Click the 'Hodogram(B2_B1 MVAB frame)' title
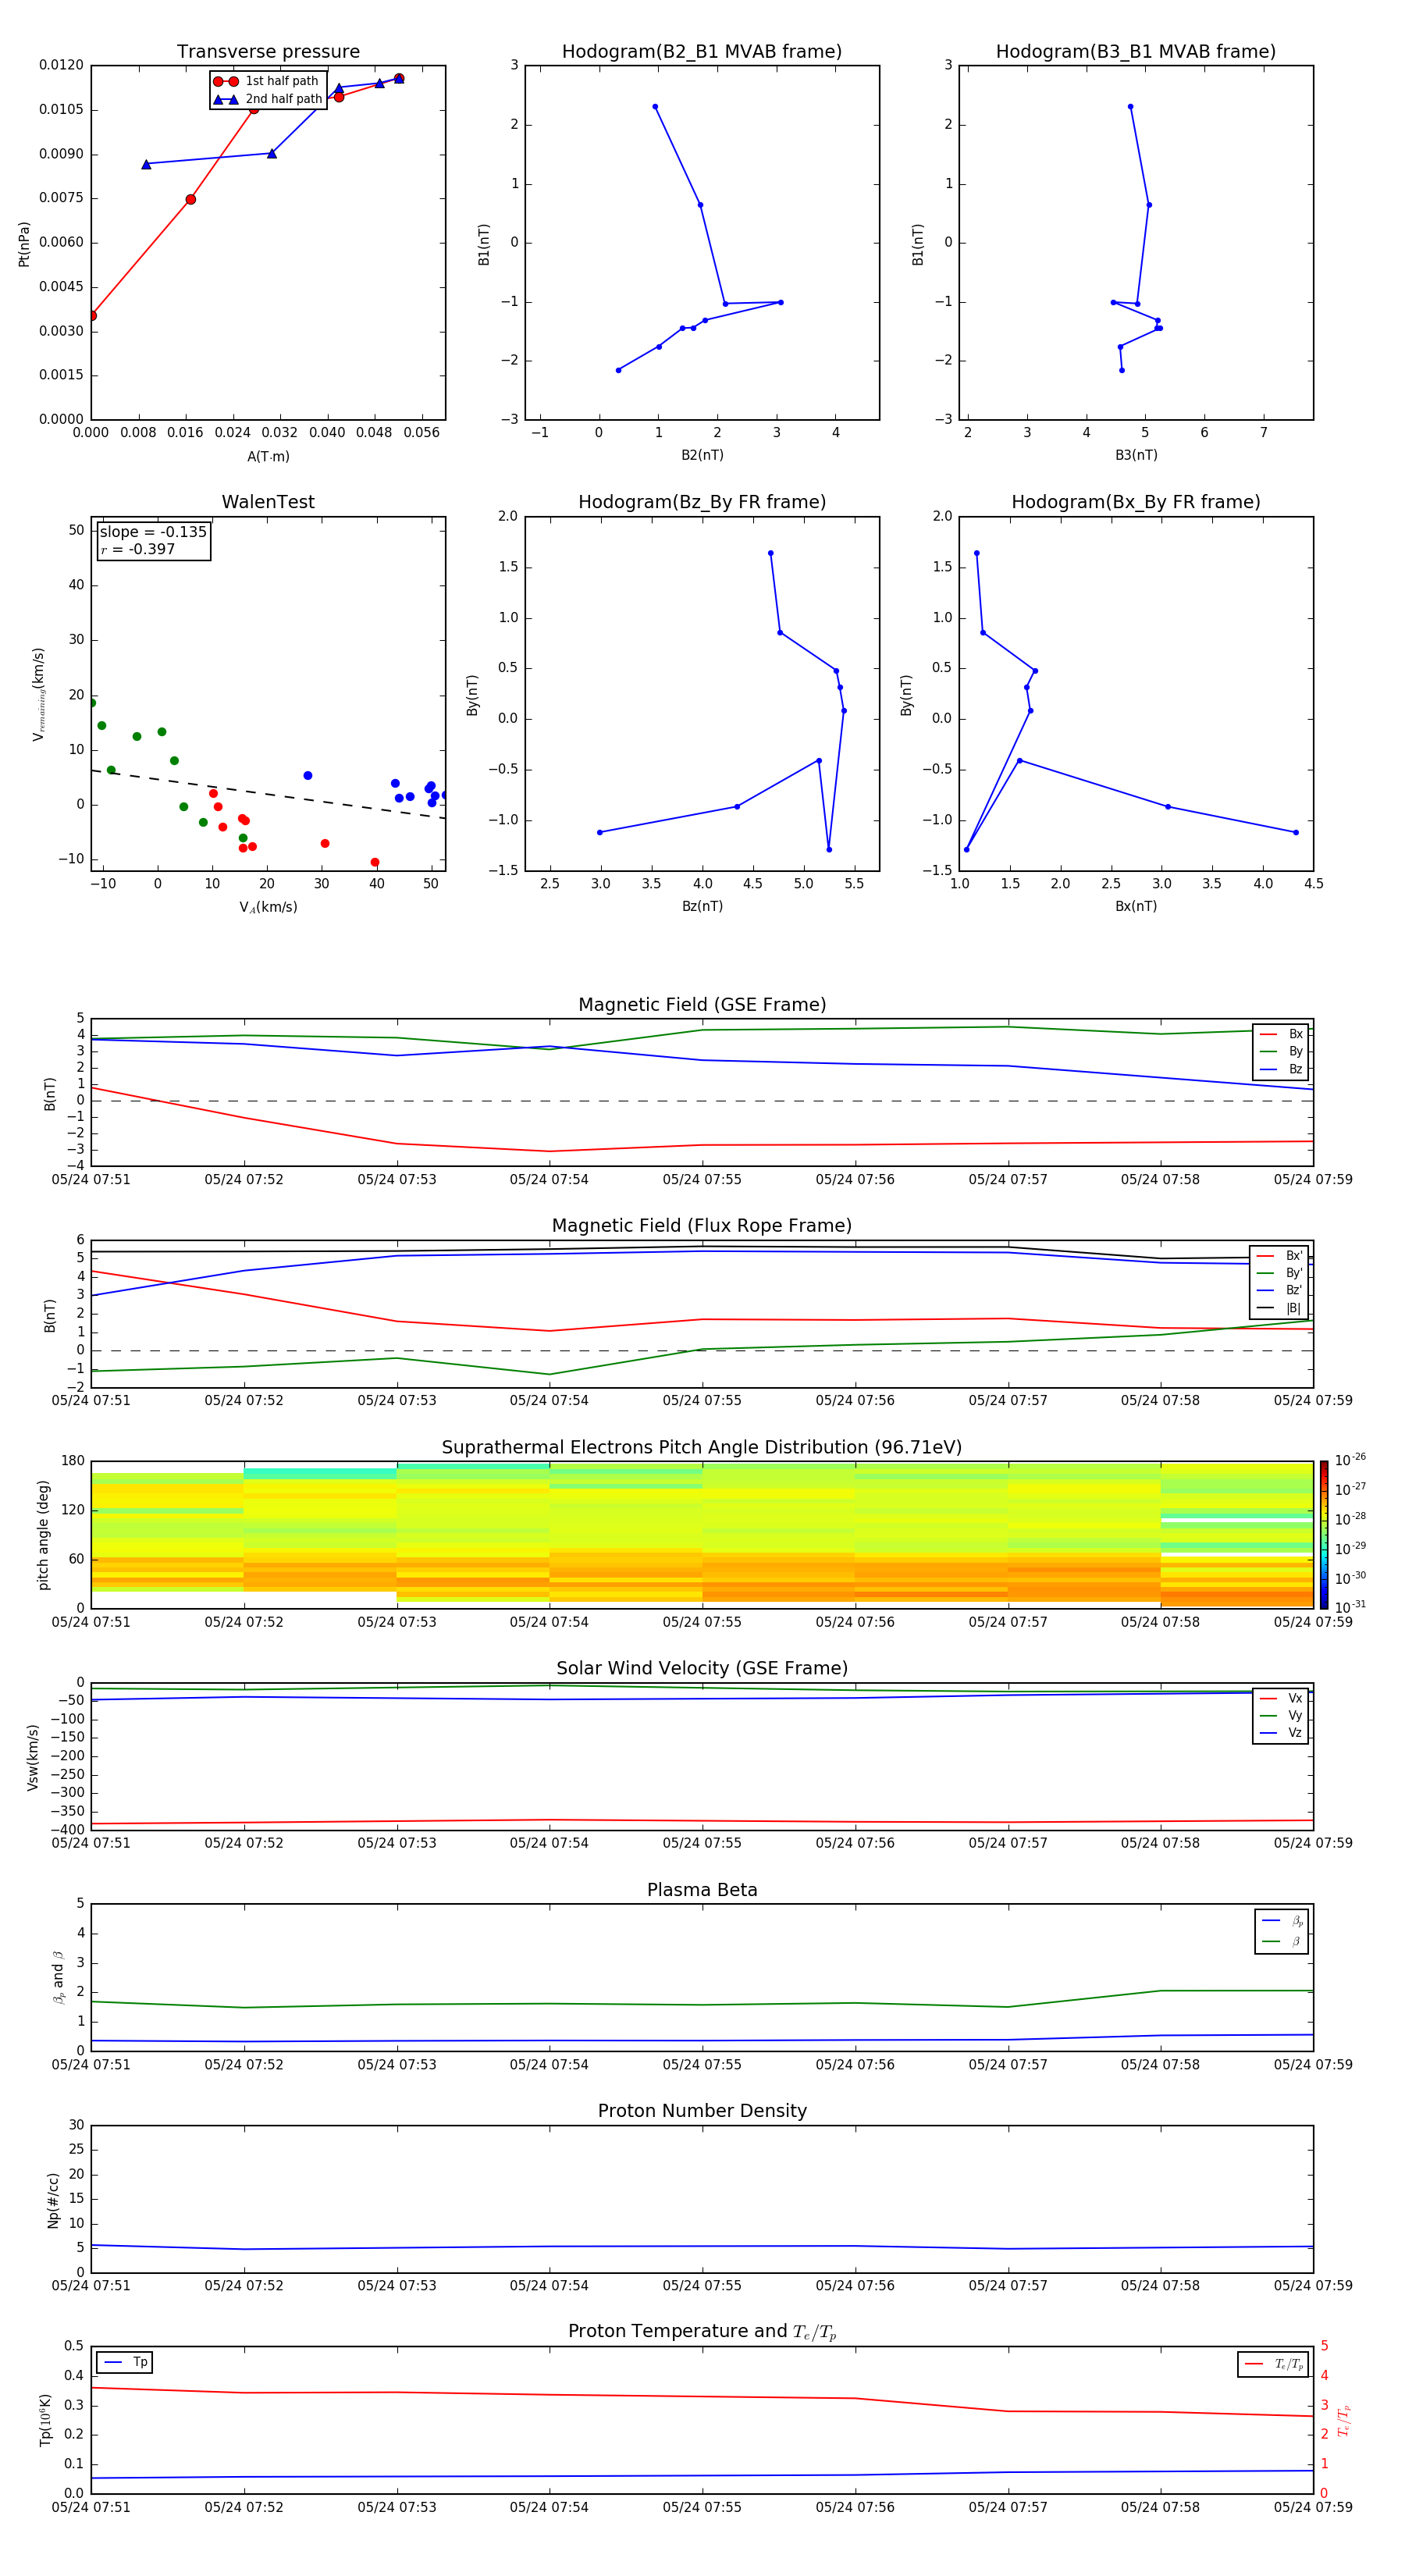 (x=702, y=52)
